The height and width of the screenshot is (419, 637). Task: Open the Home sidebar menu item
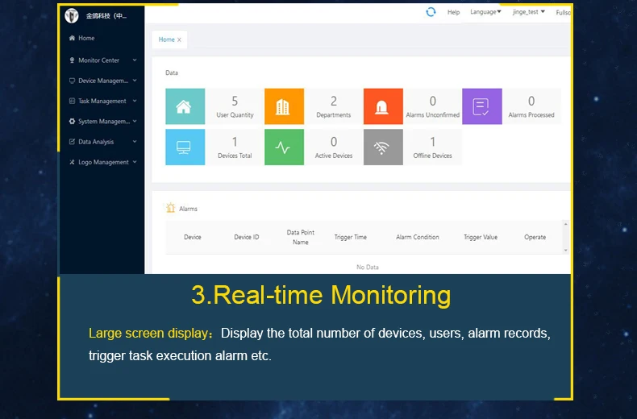(x=102, y=38)
